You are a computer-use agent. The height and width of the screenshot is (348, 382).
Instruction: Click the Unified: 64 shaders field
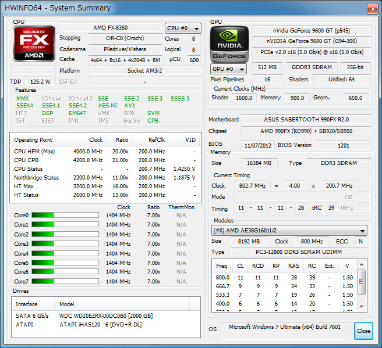click(x=341, y=80)
